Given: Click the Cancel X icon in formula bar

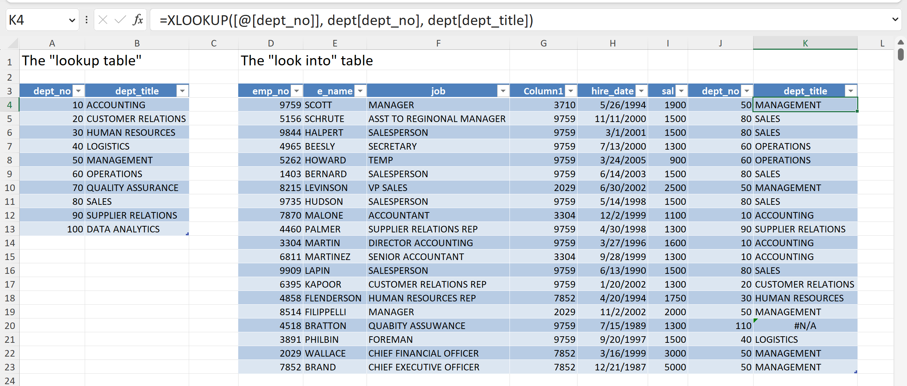Looking at the screenshot, I should coord(103,20).
